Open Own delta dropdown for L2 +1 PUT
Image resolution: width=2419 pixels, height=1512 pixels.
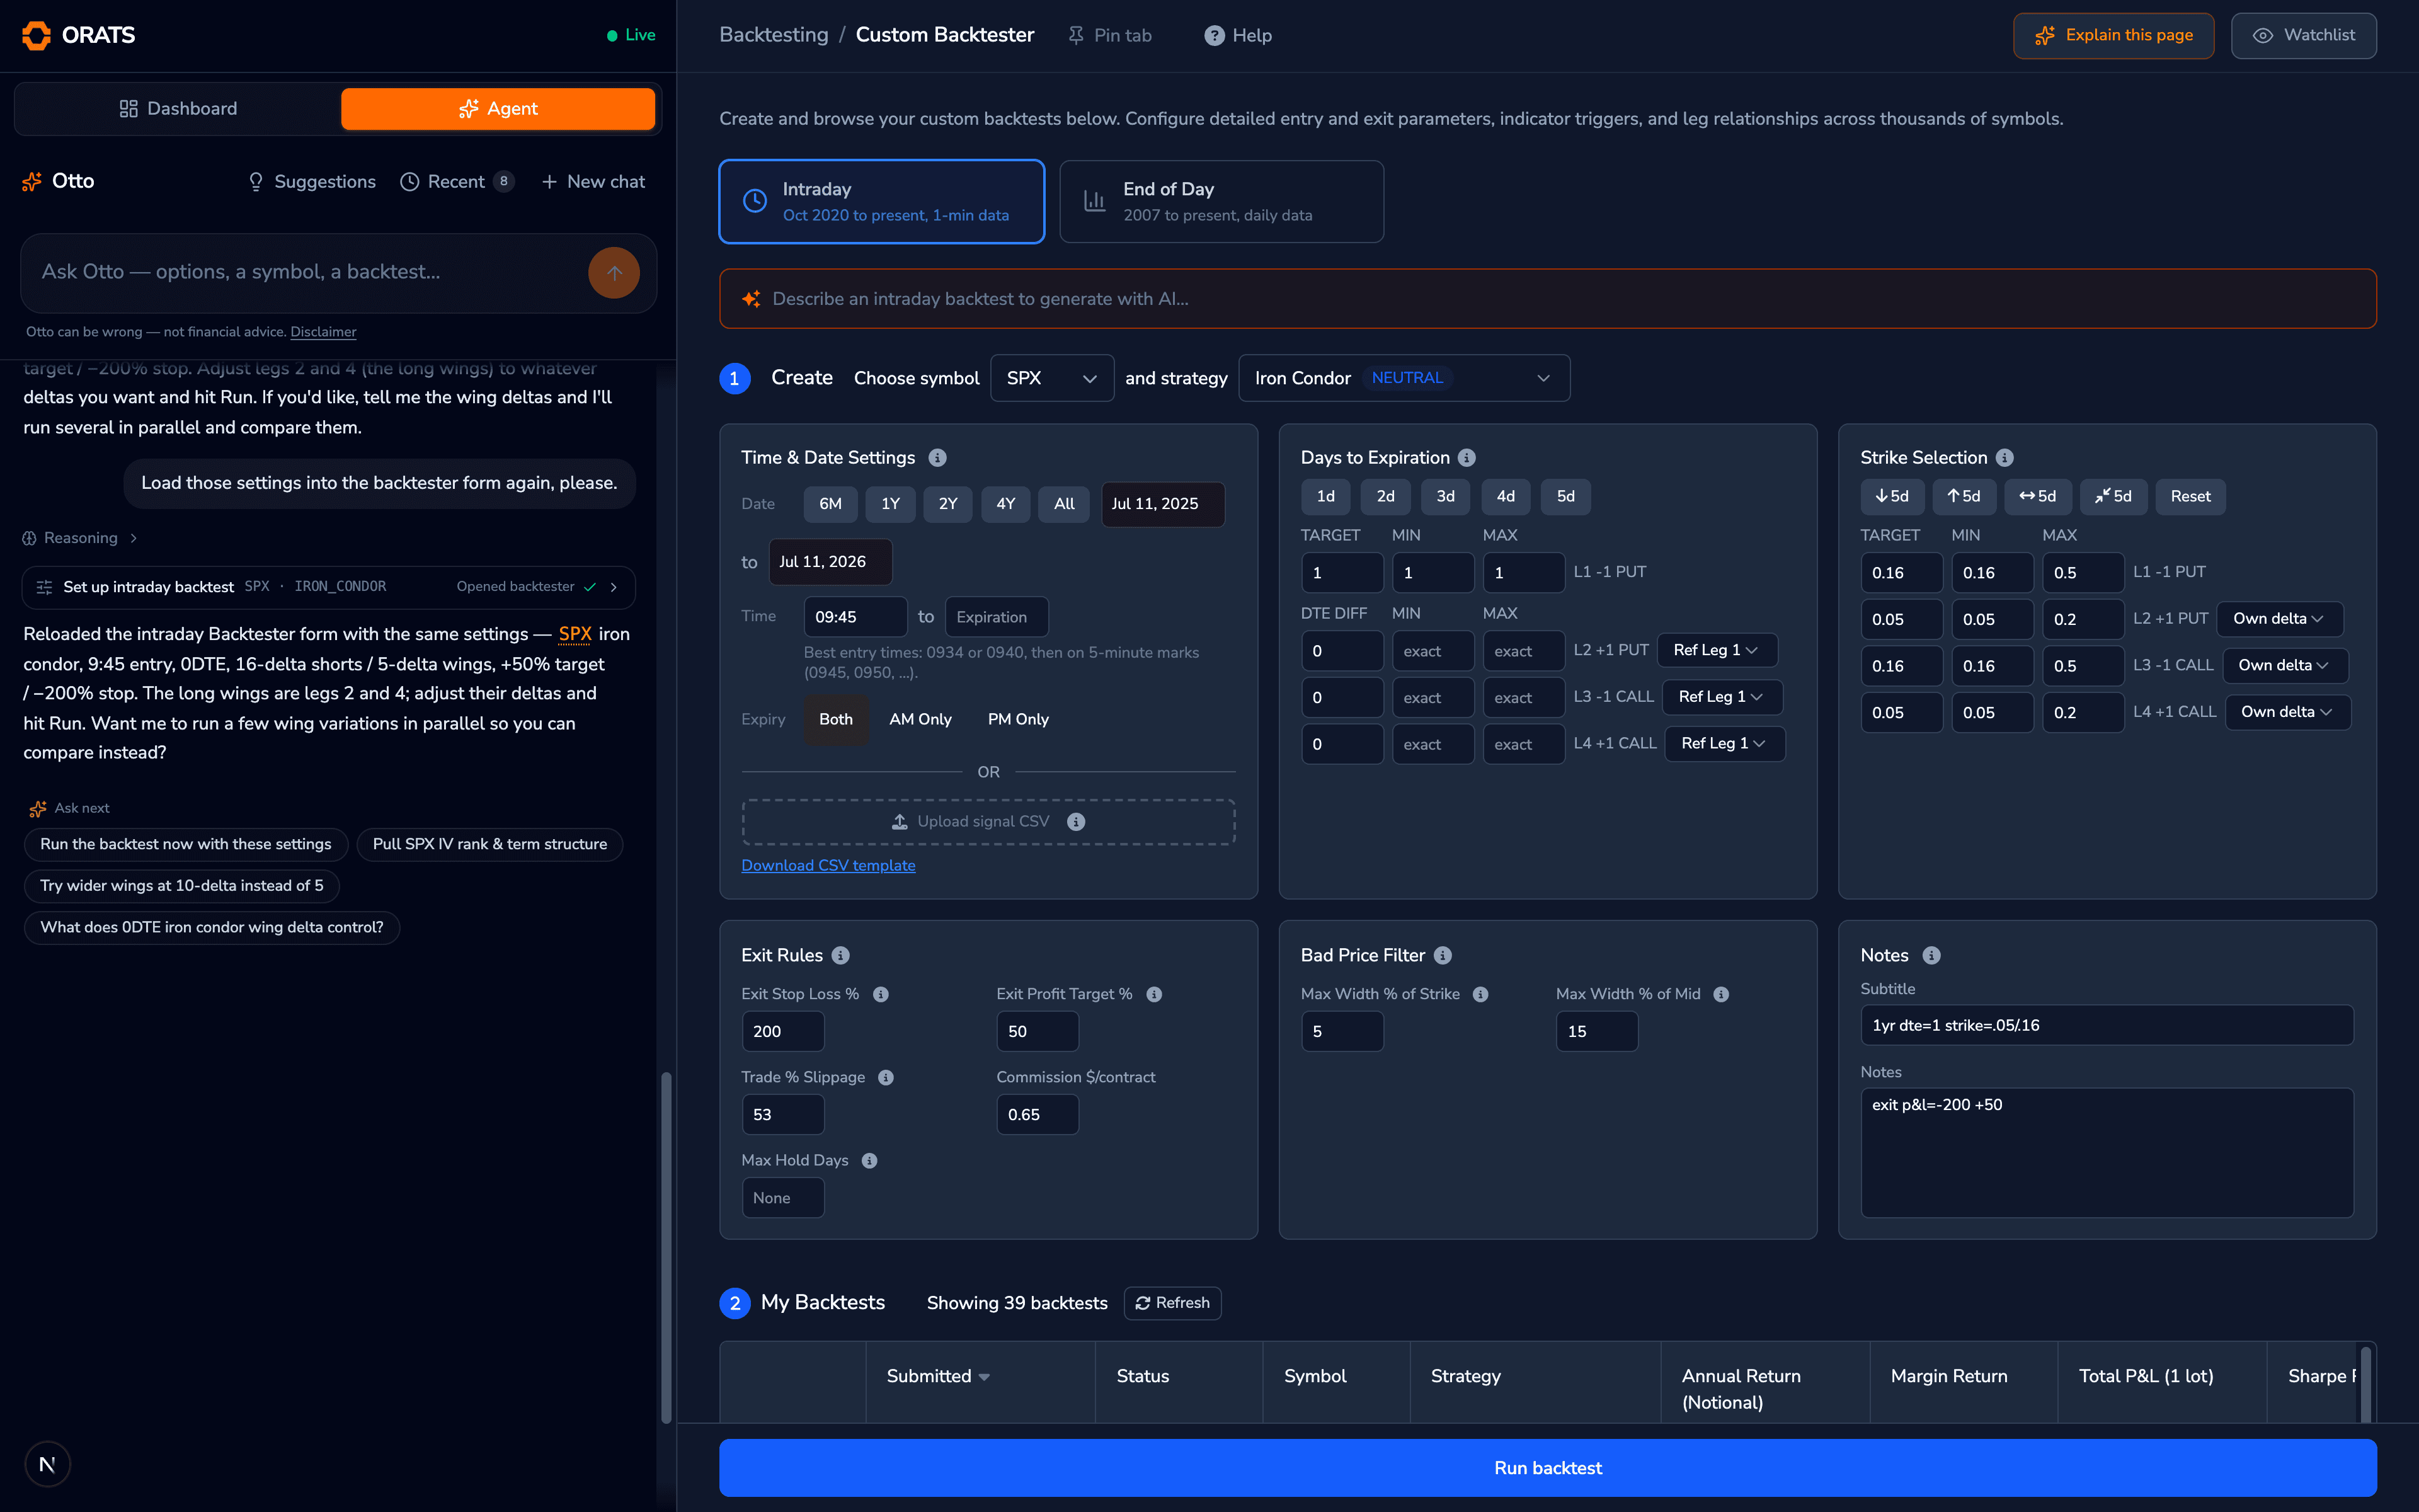(2279, 619)
